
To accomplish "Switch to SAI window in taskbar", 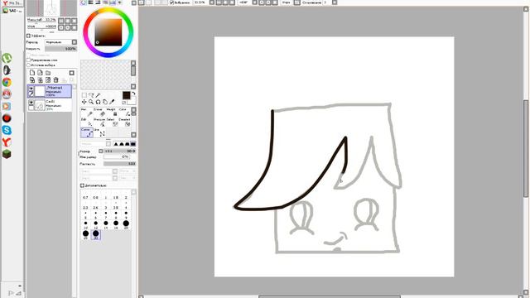I will click(x=12, y=11).
